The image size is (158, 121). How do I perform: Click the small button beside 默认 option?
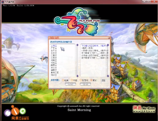point(103,80)
